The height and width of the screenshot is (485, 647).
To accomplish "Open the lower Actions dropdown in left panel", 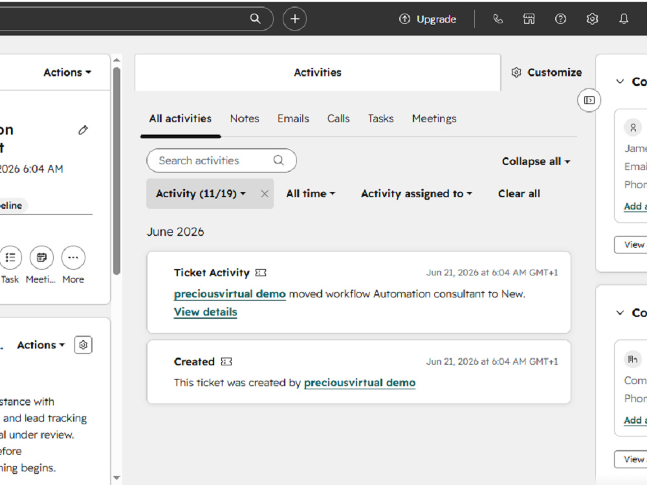I will (41, 345).
